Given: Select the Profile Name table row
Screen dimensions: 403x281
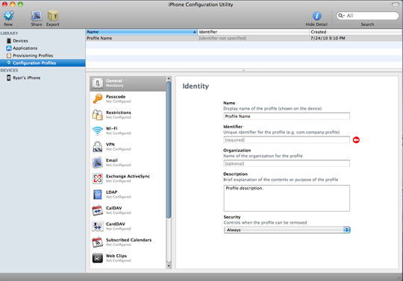Looking at the screenshot, I should pos(244,38).
